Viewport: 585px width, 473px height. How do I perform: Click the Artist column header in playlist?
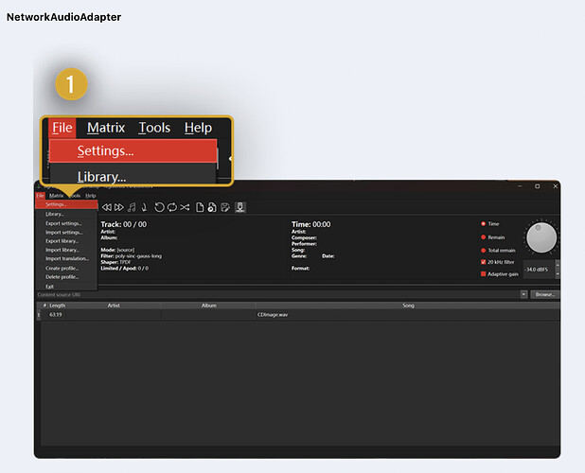coord(114,306)
